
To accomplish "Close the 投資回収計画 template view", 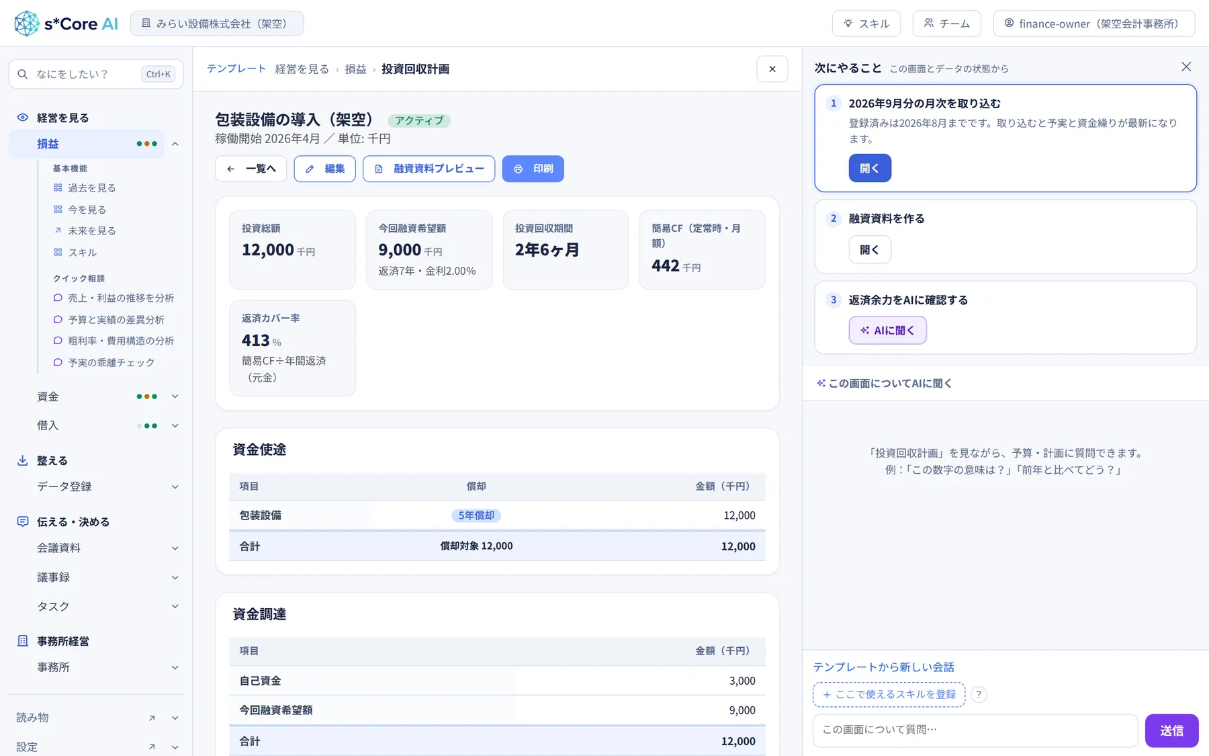I will [772, 69].
